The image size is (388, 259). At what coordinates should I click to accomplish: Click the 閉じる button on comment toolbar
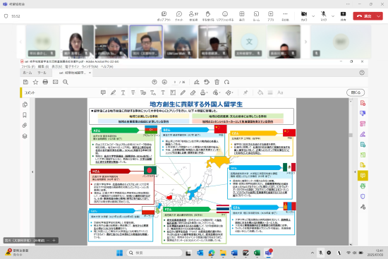click(x=356, y=92)
